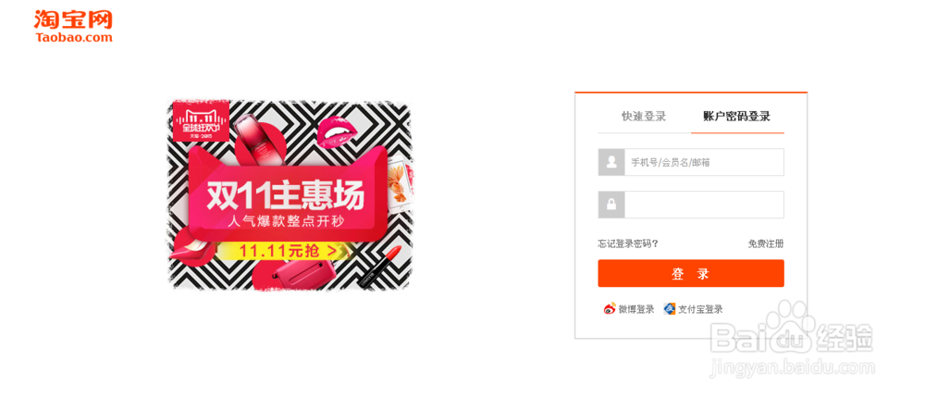Open the 忘记登录密码? link
925x399 pixels.
(628, 243)
